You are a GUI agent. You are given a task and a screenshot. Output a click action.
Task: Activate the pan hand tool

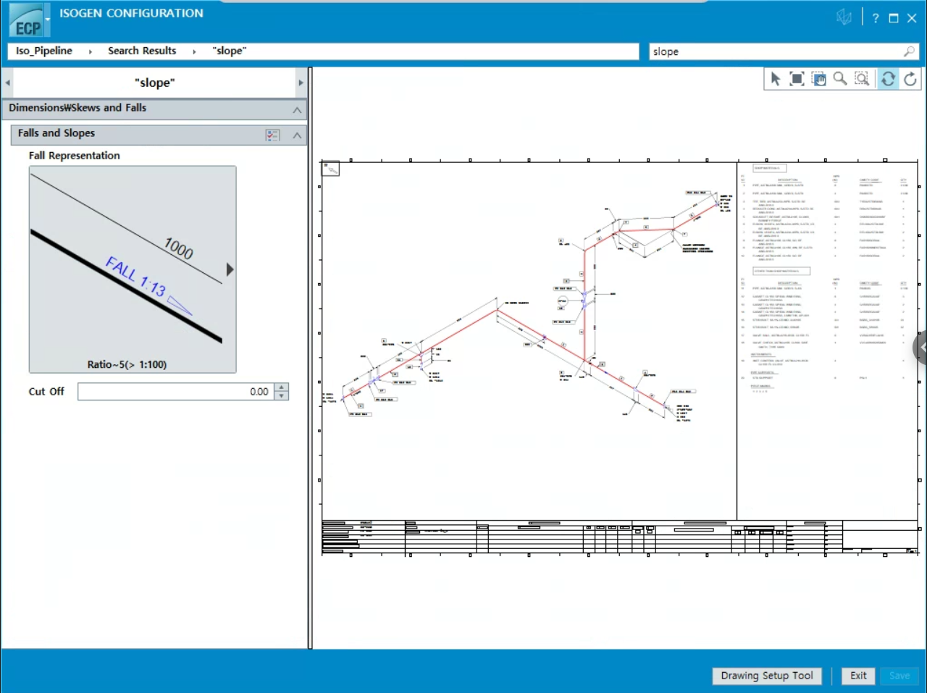818,79
